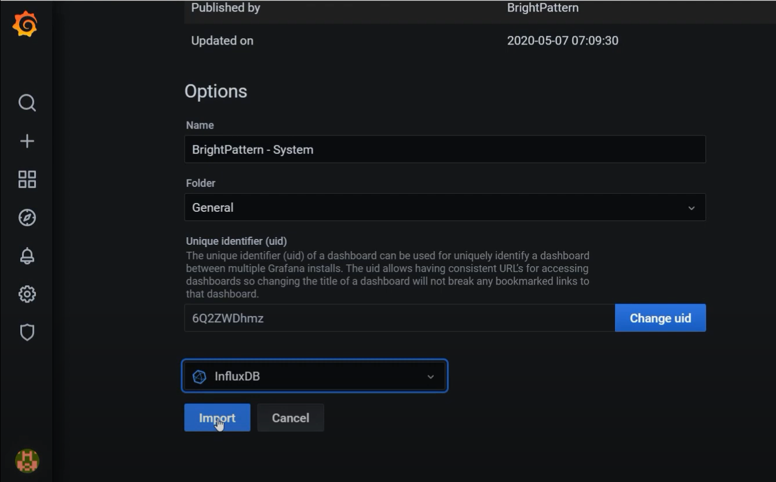This screenshot has width=776, height=482.
Task: Click the Updated on label
Action: coord(222,41)
